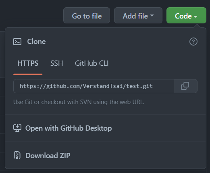
Task: Toggle the green Code menu
Action: pyautogui.click(x=186, y=15)
